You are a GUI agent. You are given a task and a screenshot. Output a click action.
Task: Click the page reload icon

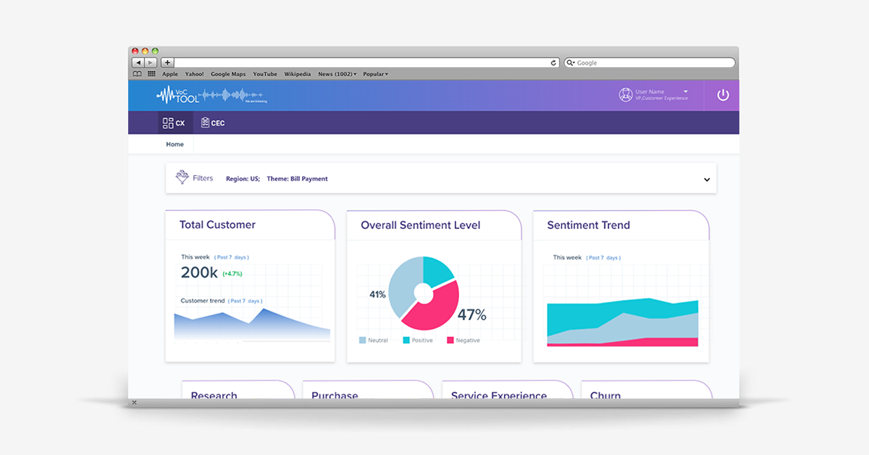pos(554,63)
